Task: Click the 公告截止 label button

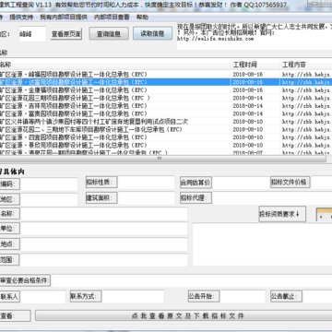Action: pos(286,296)
